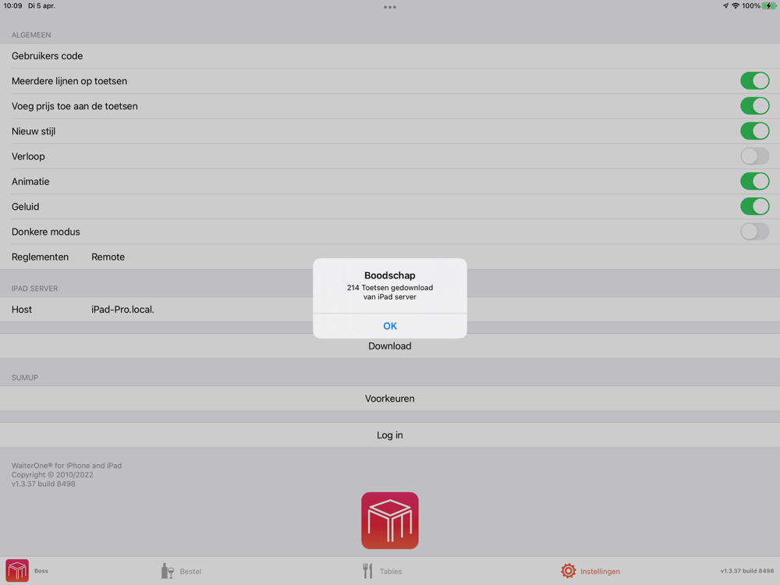This screenshot has height=585, width=780.
Task: Click the Copyright © 2010/2022 text
Action: (52, 474)
